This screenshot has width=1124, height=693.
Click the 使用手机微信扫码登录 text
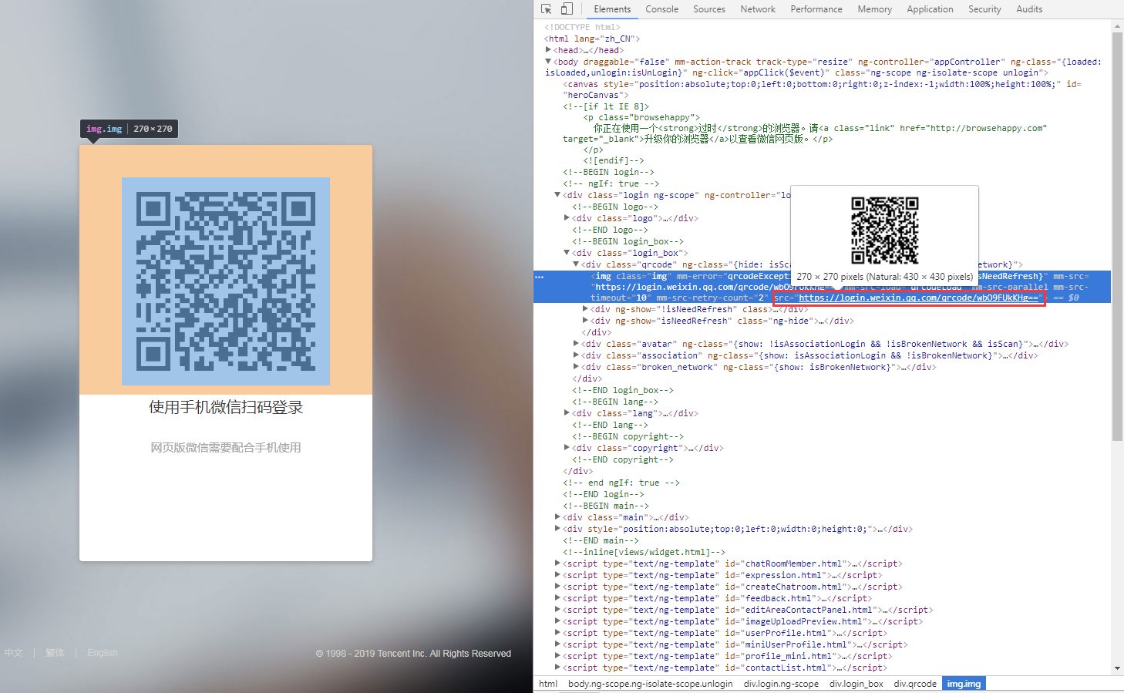click(x=226, y=407)
